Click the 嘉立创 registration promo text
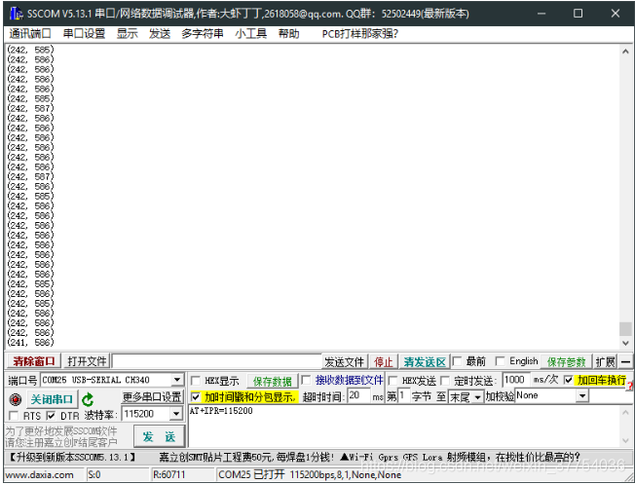This screenshot has width=635, height=484. pyautogui.click(x=61, y=436)
